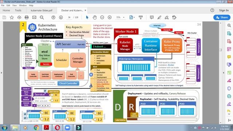Open the Protect shield tool in right pane
This screenshot has height=131, width=233.
[229, 88]
